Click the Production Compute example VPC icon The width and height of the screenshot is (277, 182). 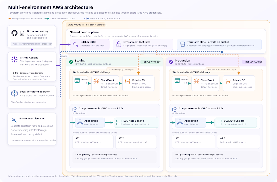175,109
